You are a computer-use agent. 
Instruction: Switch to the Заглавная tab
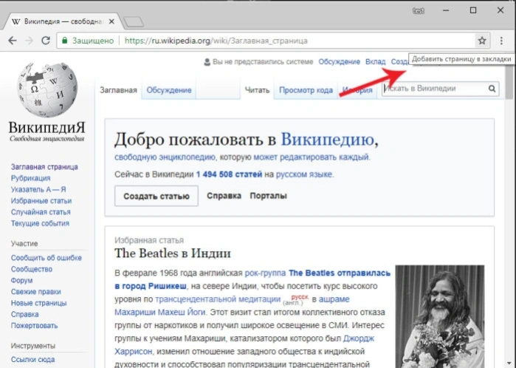point(118,90)
